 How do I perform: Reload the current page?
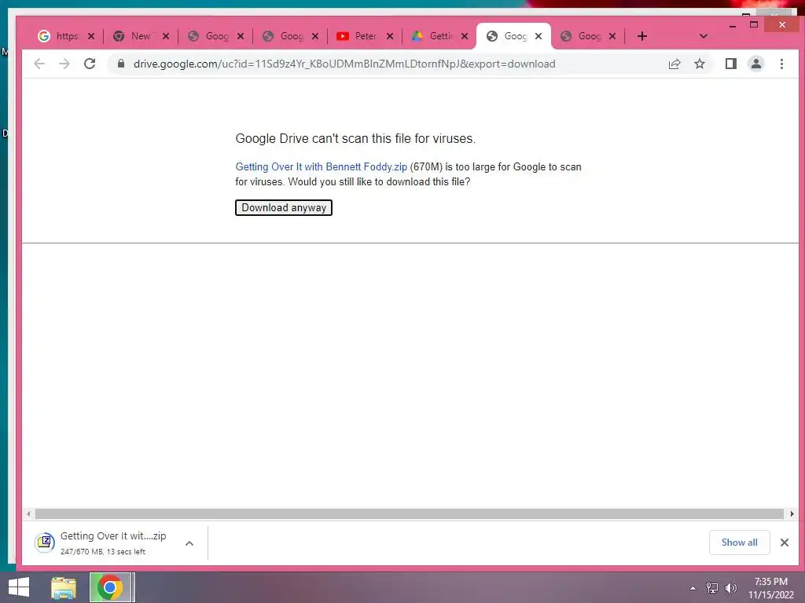point(90,64)
